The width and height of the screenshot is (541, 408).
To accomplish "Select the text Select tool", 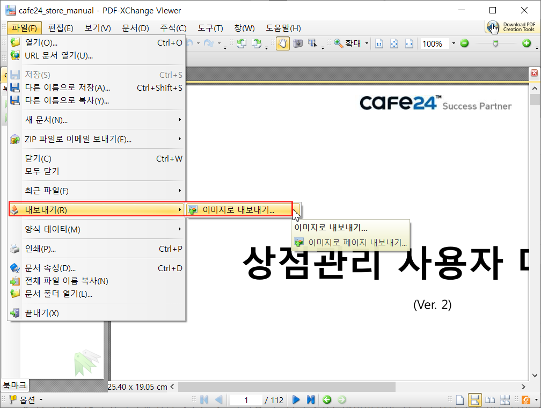I will click(x=312, y=43).
